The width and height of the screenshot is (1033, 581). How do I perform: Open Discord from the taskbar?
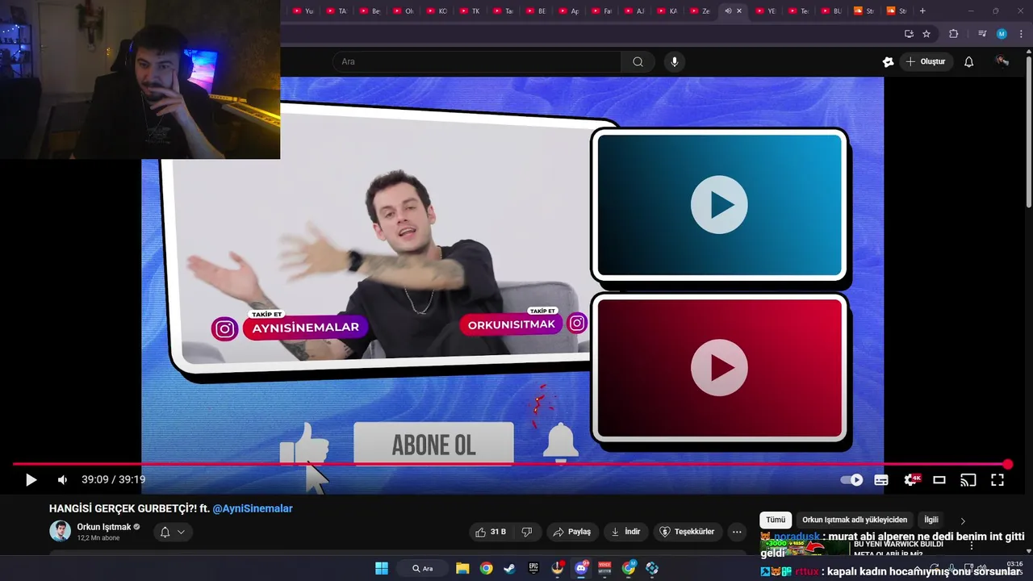pos(581,568)
